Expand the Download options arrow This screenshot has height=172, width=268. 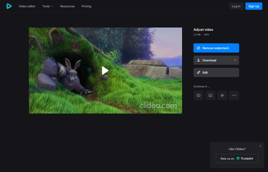point(235,60)
